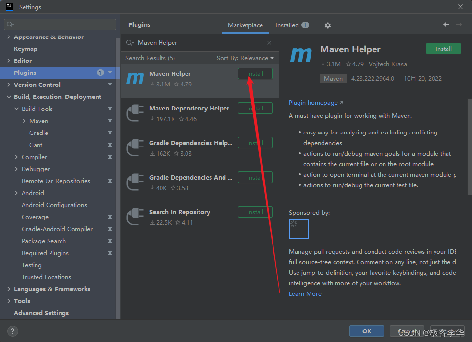Focus the settings search field
The height and width of the screenshot is (342, 472).
(x=60, y=24)
